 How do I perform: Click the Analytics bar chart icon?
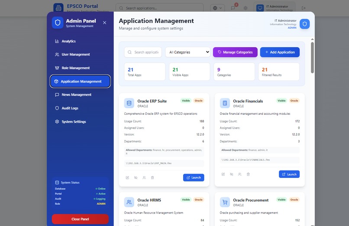click(57, 41)
